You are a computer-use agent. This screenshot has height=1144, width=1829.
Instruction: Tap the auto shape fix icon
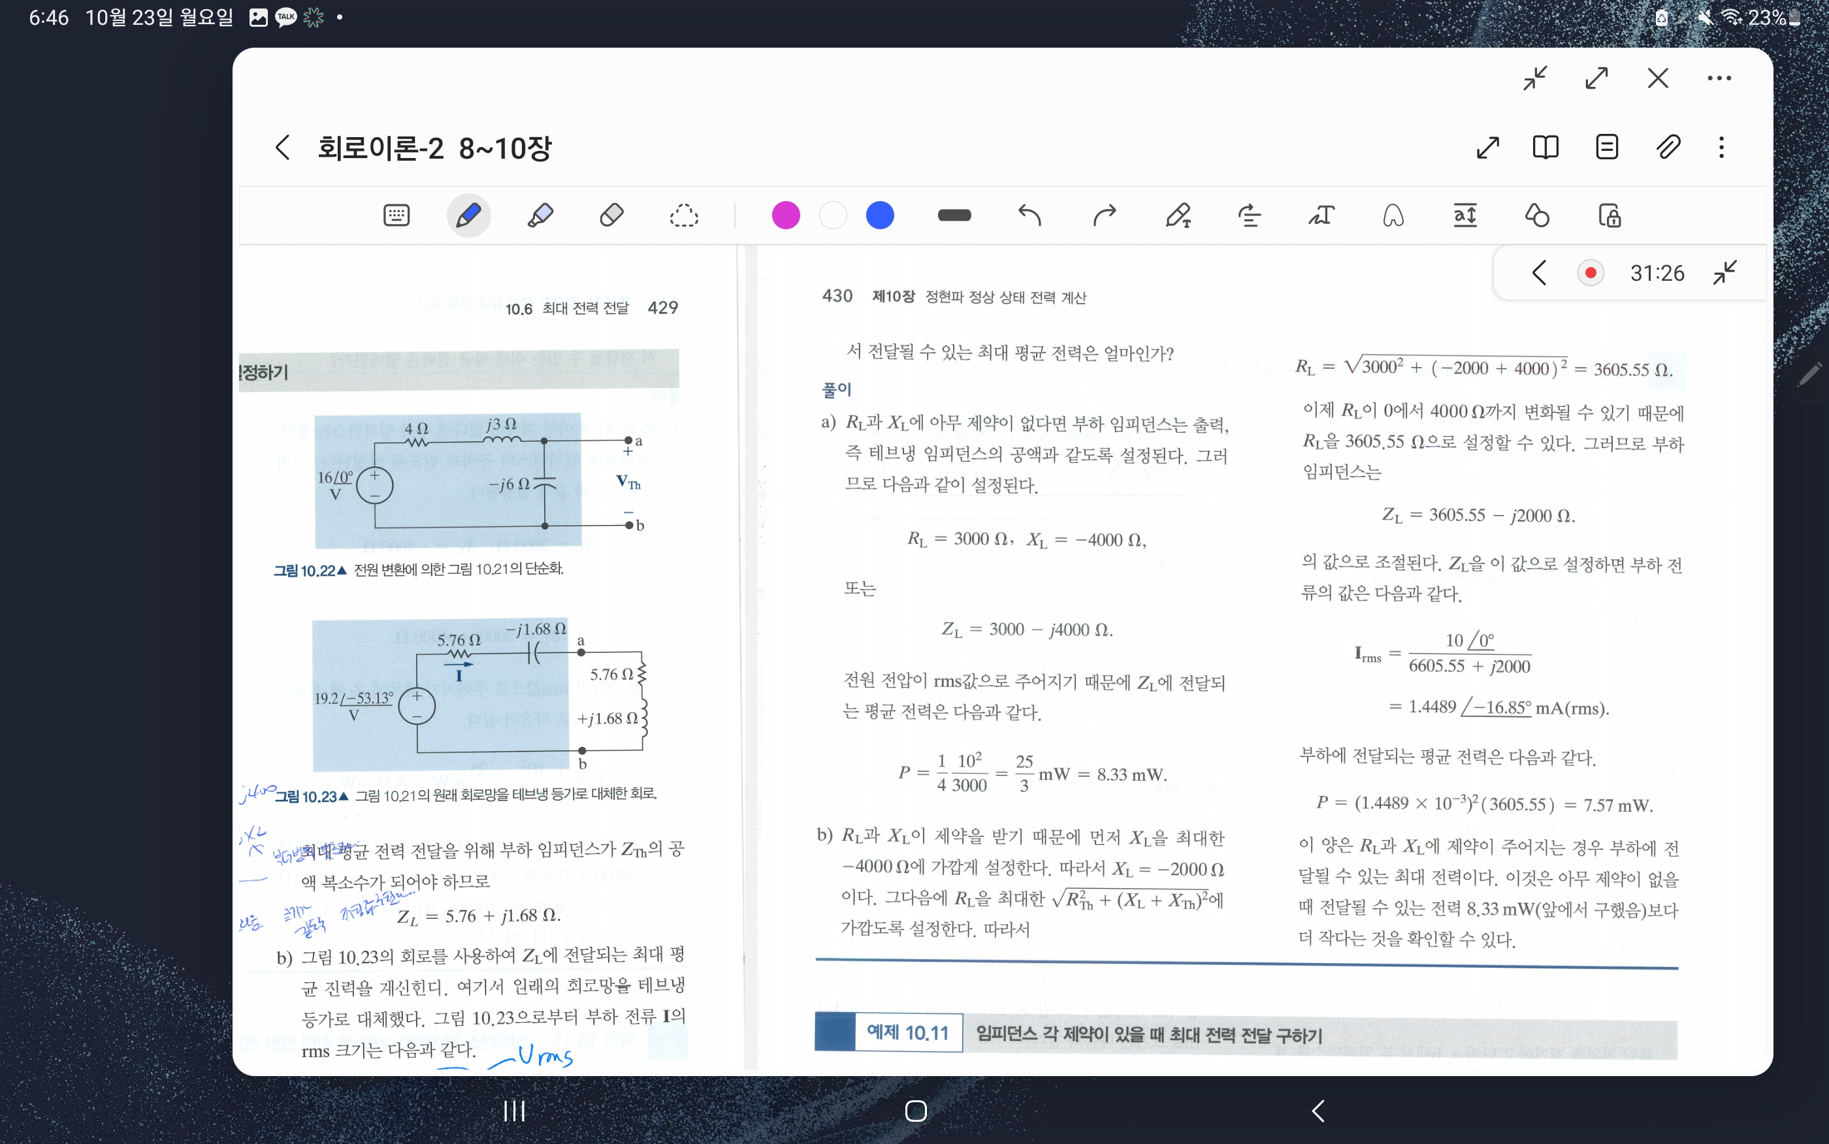click(x=1537, y=215)
